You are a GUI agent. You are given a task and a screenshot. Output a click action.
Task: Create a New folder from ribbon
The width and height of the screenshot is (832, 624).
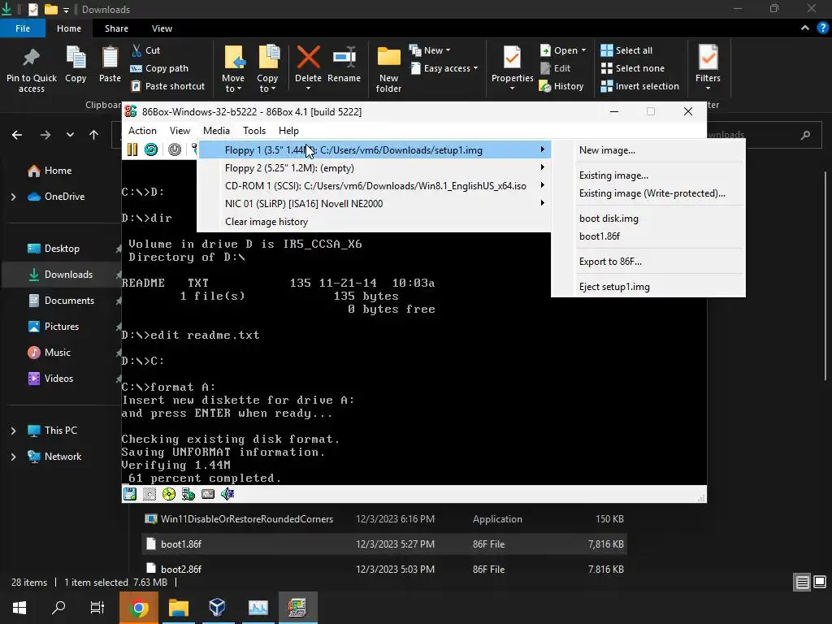389,70
